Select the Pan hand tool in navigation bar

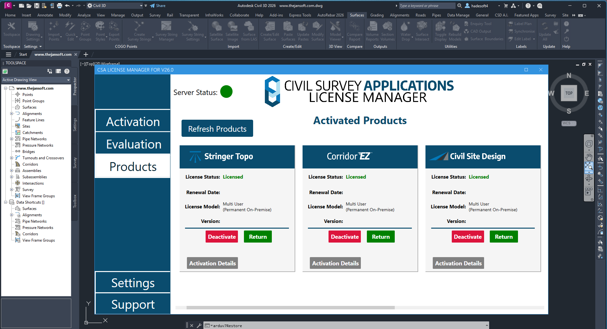pos(589,156)
